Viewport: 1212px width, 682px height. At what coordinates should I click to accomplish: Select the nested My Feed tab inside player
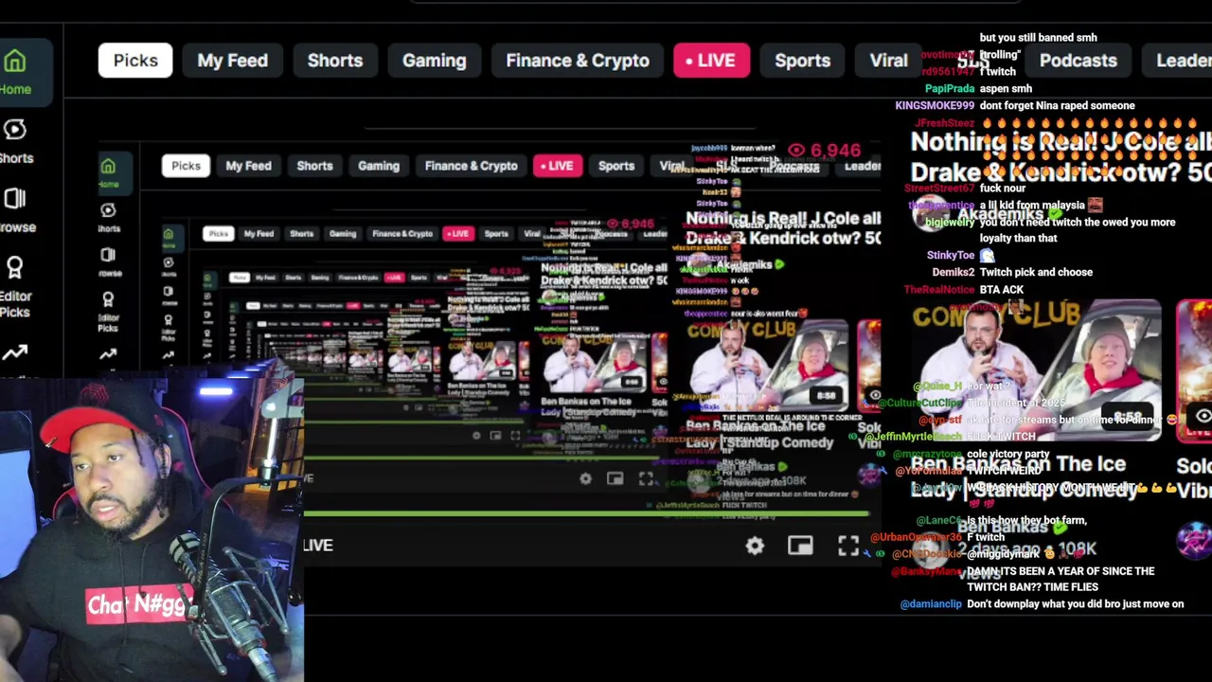coord(248,166)
